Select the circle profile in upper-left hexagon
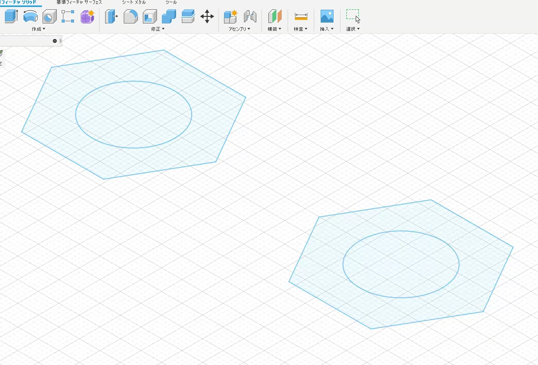 (134, 115)
